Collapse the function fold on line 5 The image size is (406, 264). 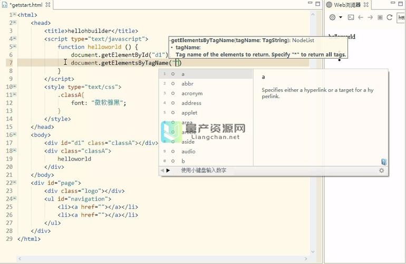click(15, 46)
